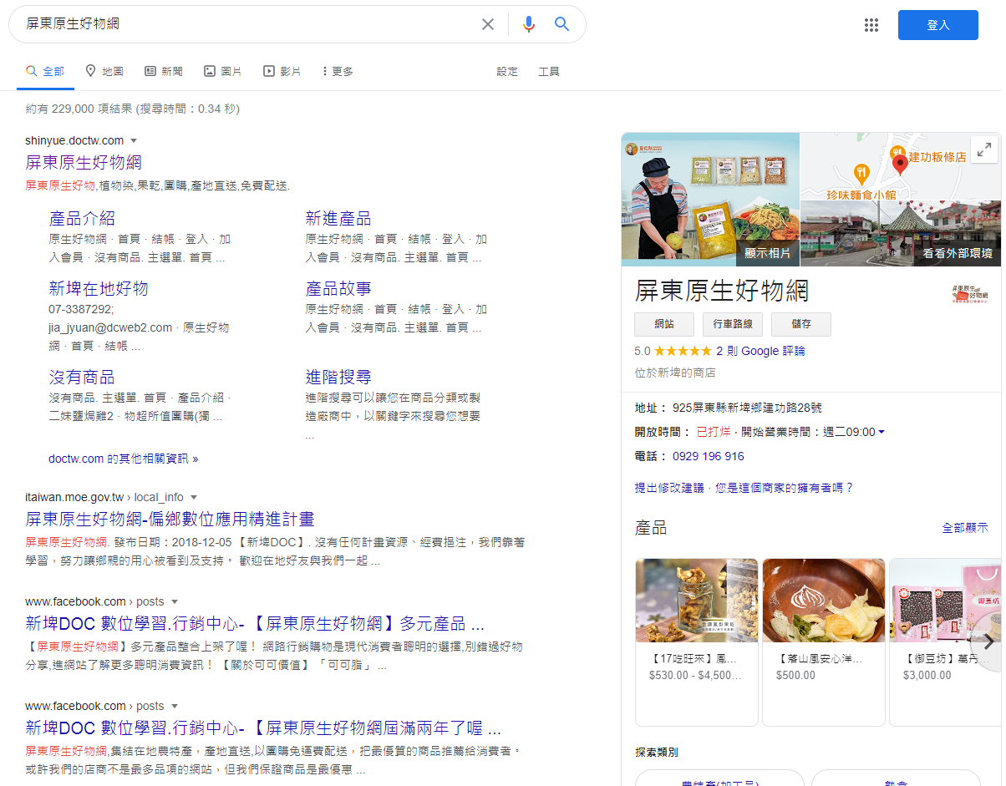Open Google apps grid icon
Screen dimensions: 1006x786
871,25
